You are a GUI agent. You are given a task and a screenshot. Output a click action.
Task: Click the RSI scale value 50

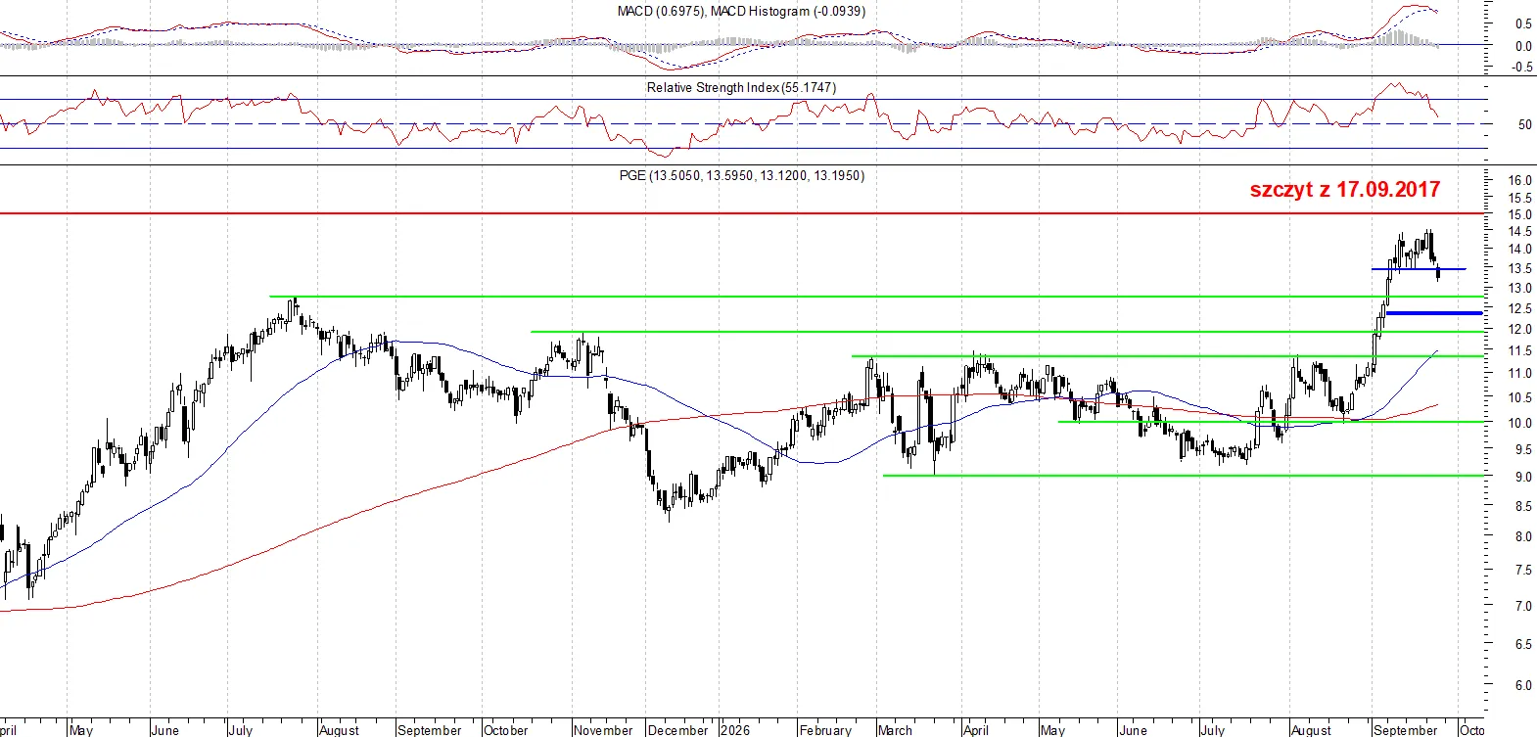point(1525,124)
